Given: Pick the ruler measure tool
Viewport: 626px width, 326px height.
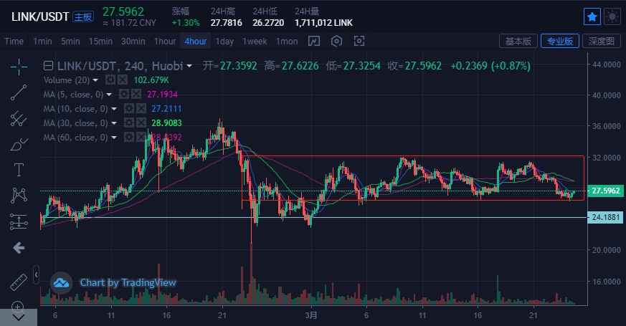Looking at the screenshot, I should pos(19,282).
